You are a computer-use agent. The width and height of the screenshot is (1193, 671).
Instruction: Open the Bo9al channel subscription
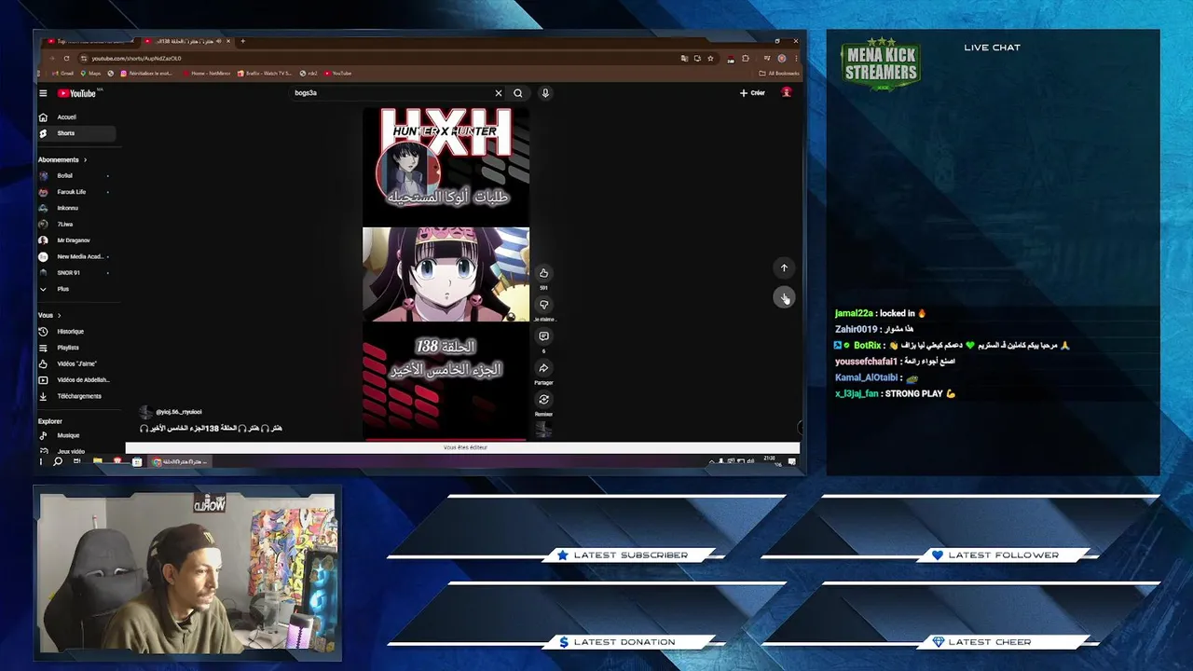pyautogui.click(x=76, y=175)
